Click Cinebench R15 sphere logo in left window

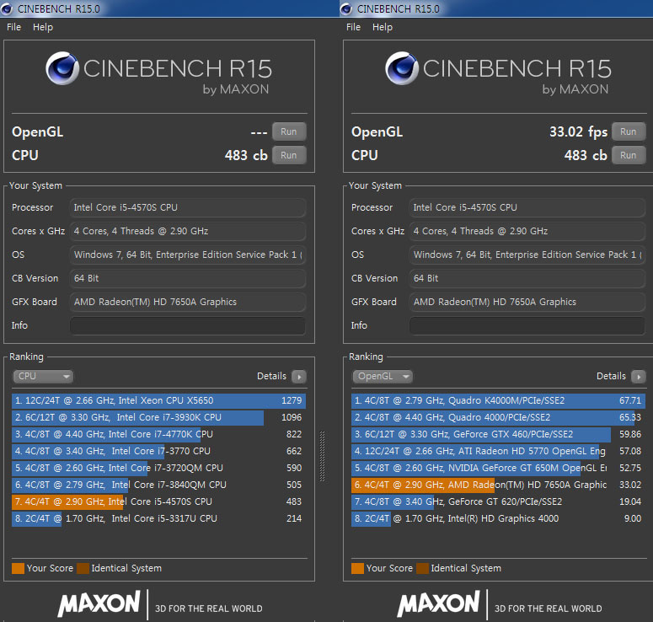click(62, 68)
